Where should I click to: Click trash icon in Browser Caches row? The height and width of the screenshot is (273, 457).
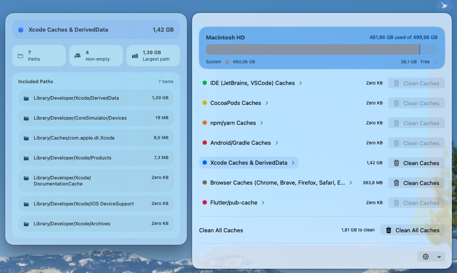coord(396,183)
